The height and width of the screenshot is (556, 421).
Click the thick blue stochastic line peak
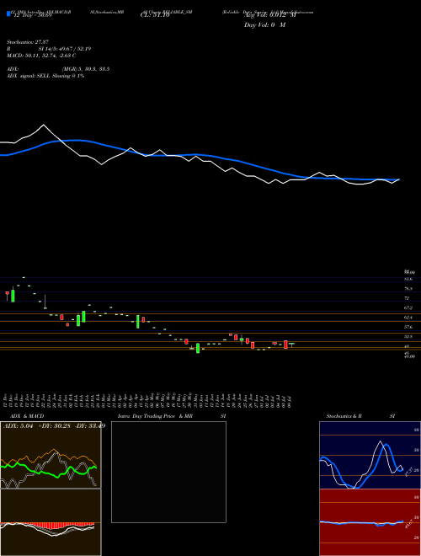coord(386,445)
